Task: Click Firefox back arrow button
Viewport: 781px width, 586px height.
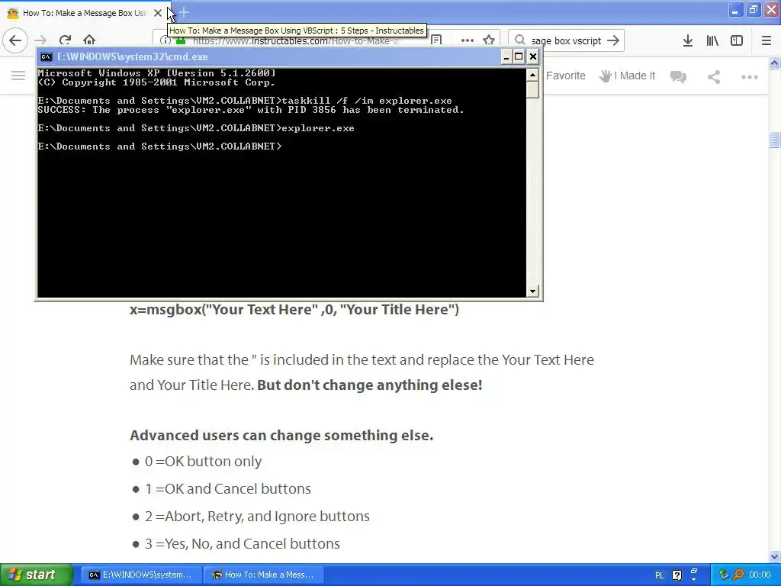Action: (15, 40)
